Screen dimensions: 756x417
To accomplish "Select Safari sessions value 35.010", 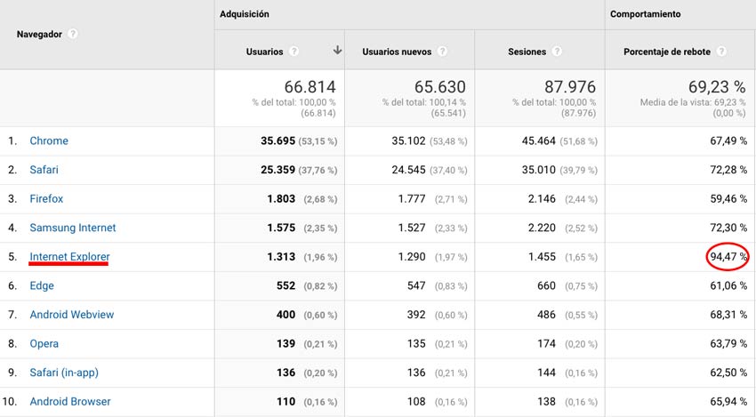I will pyautogui.click(x=539, y=170).
